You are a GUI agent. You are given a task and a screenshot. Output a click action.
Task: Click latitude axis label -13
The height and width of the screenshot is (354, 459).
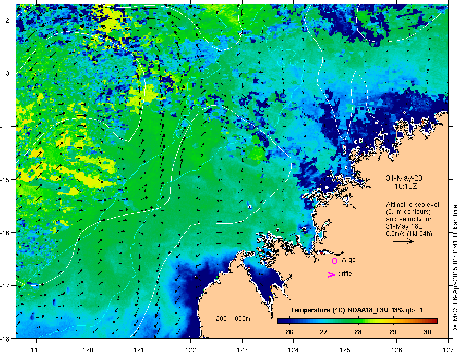pyautogui.click(x=5, y=73)
